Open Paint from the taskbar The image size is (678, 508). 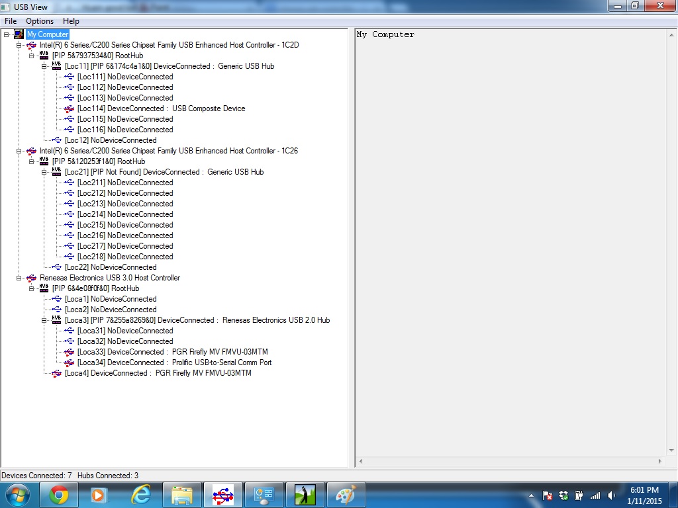pos(346,495)
